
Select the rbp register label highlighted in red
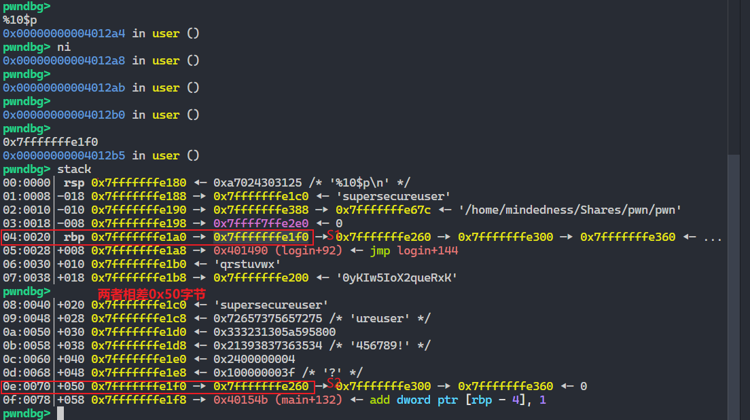(x=75, y=236)
